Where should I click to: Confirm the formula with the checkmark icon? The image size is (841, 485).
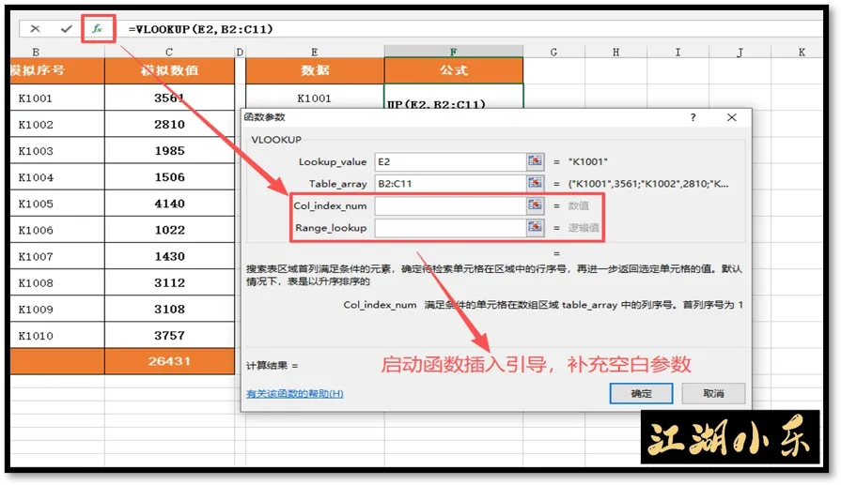click(66, 29)
